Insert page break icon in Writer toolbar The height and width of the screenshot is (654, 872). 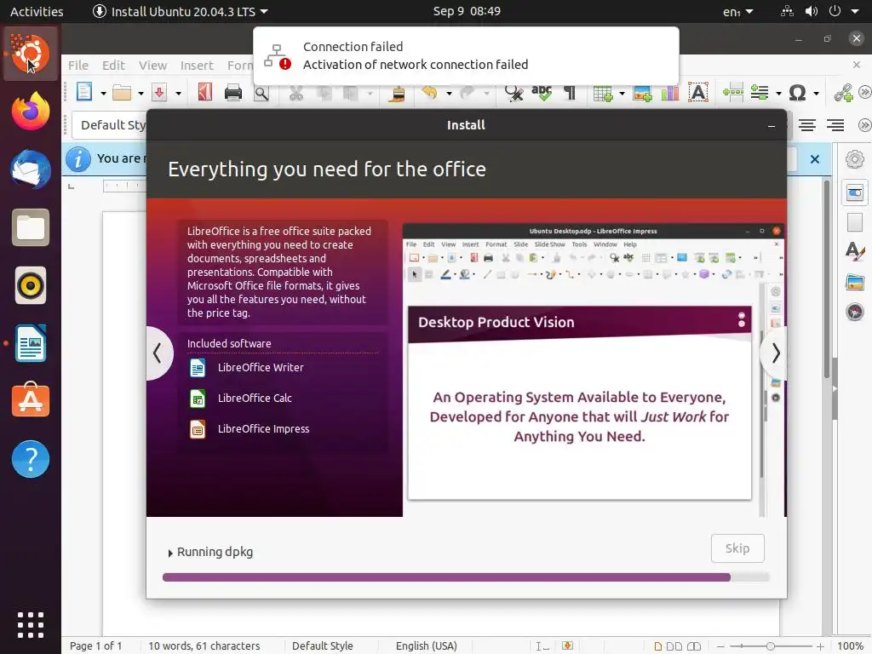[x=733, y=92]
